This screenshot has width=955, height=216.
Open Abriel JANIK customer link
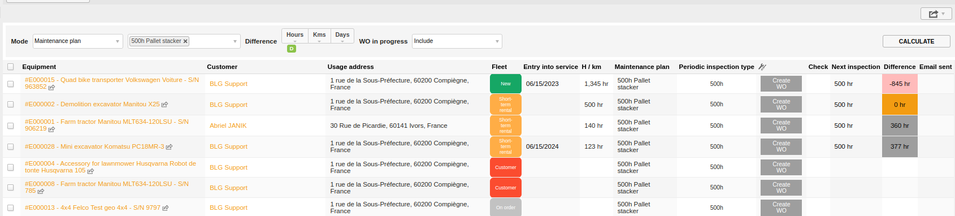pyautogui.click(x=228, y=126)
